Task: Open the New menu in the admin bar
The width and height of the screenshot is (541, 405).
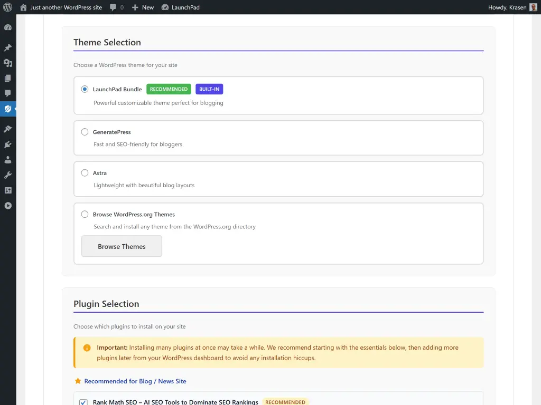Action: click(x=142, y=7)
